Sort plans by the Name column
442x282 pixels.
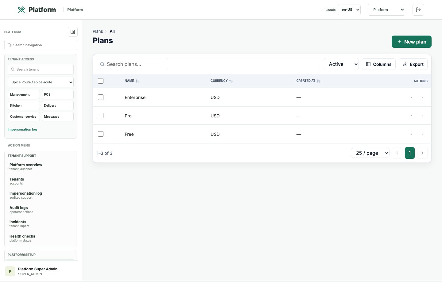click(132, 81)
